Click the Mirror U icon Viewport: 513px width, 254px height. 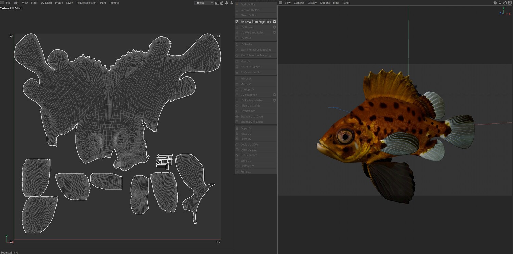(x=237, y=79)
